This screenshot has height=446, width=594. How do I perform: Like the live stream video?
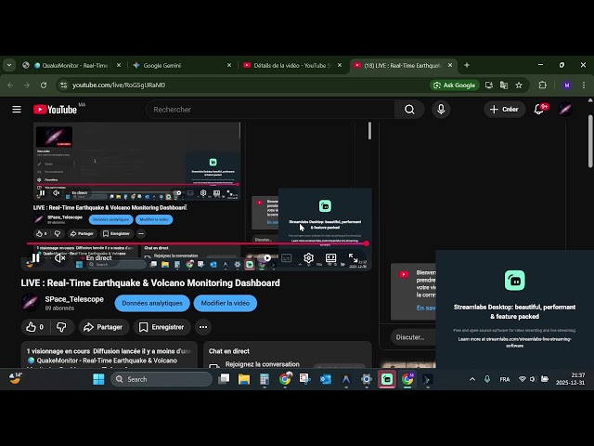[x=35, y=327]
